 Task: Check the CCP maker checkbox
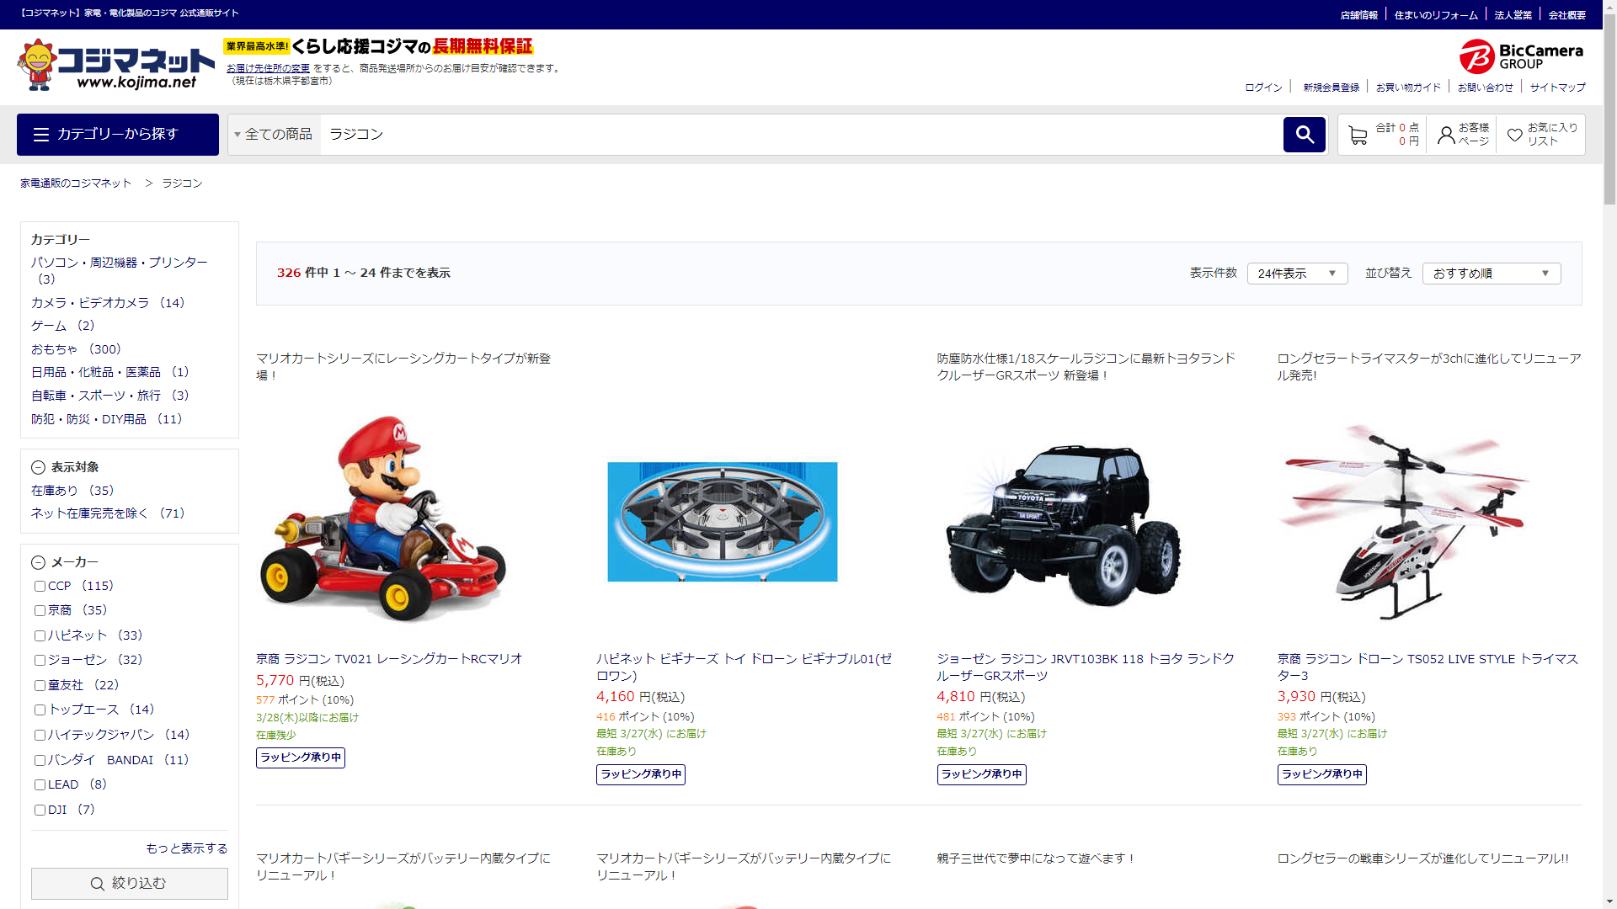[40, 587]
